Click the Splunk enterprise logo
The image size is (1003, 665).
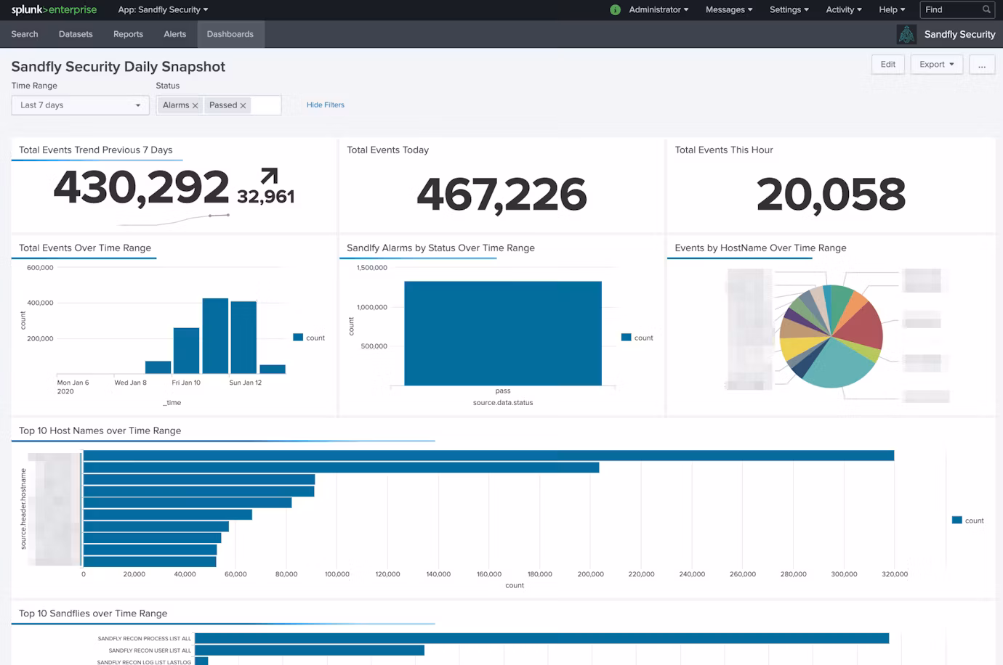(54, 9)
